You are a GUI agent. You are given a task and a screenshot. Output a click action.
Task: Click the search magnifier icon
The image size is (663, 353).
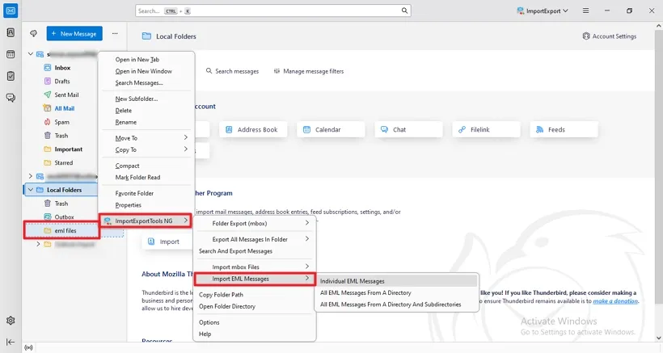pos(404,11)
